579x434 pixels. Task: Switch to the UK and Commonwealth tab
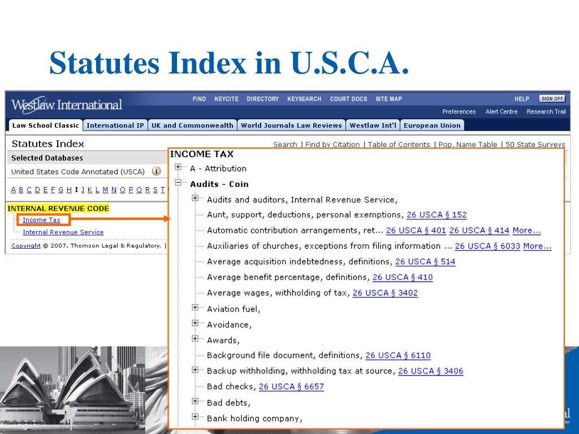coord(192,125)
